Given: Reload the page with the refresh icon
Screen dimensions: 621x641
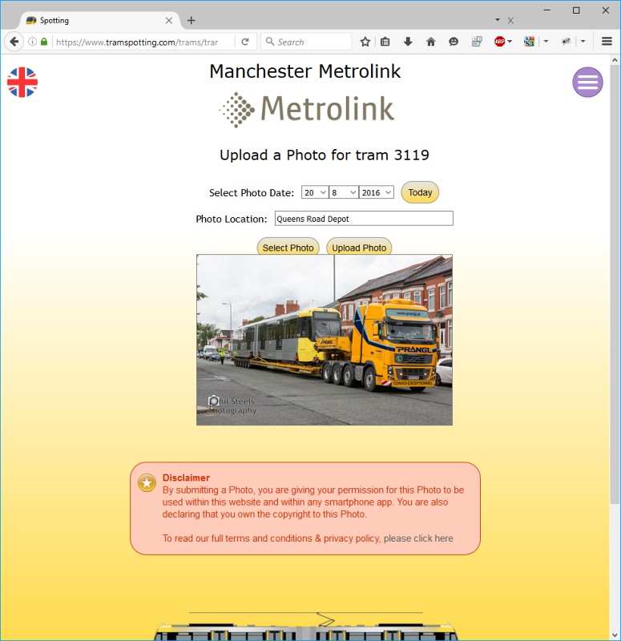Looking at the screenshot, I should (245, 42).
